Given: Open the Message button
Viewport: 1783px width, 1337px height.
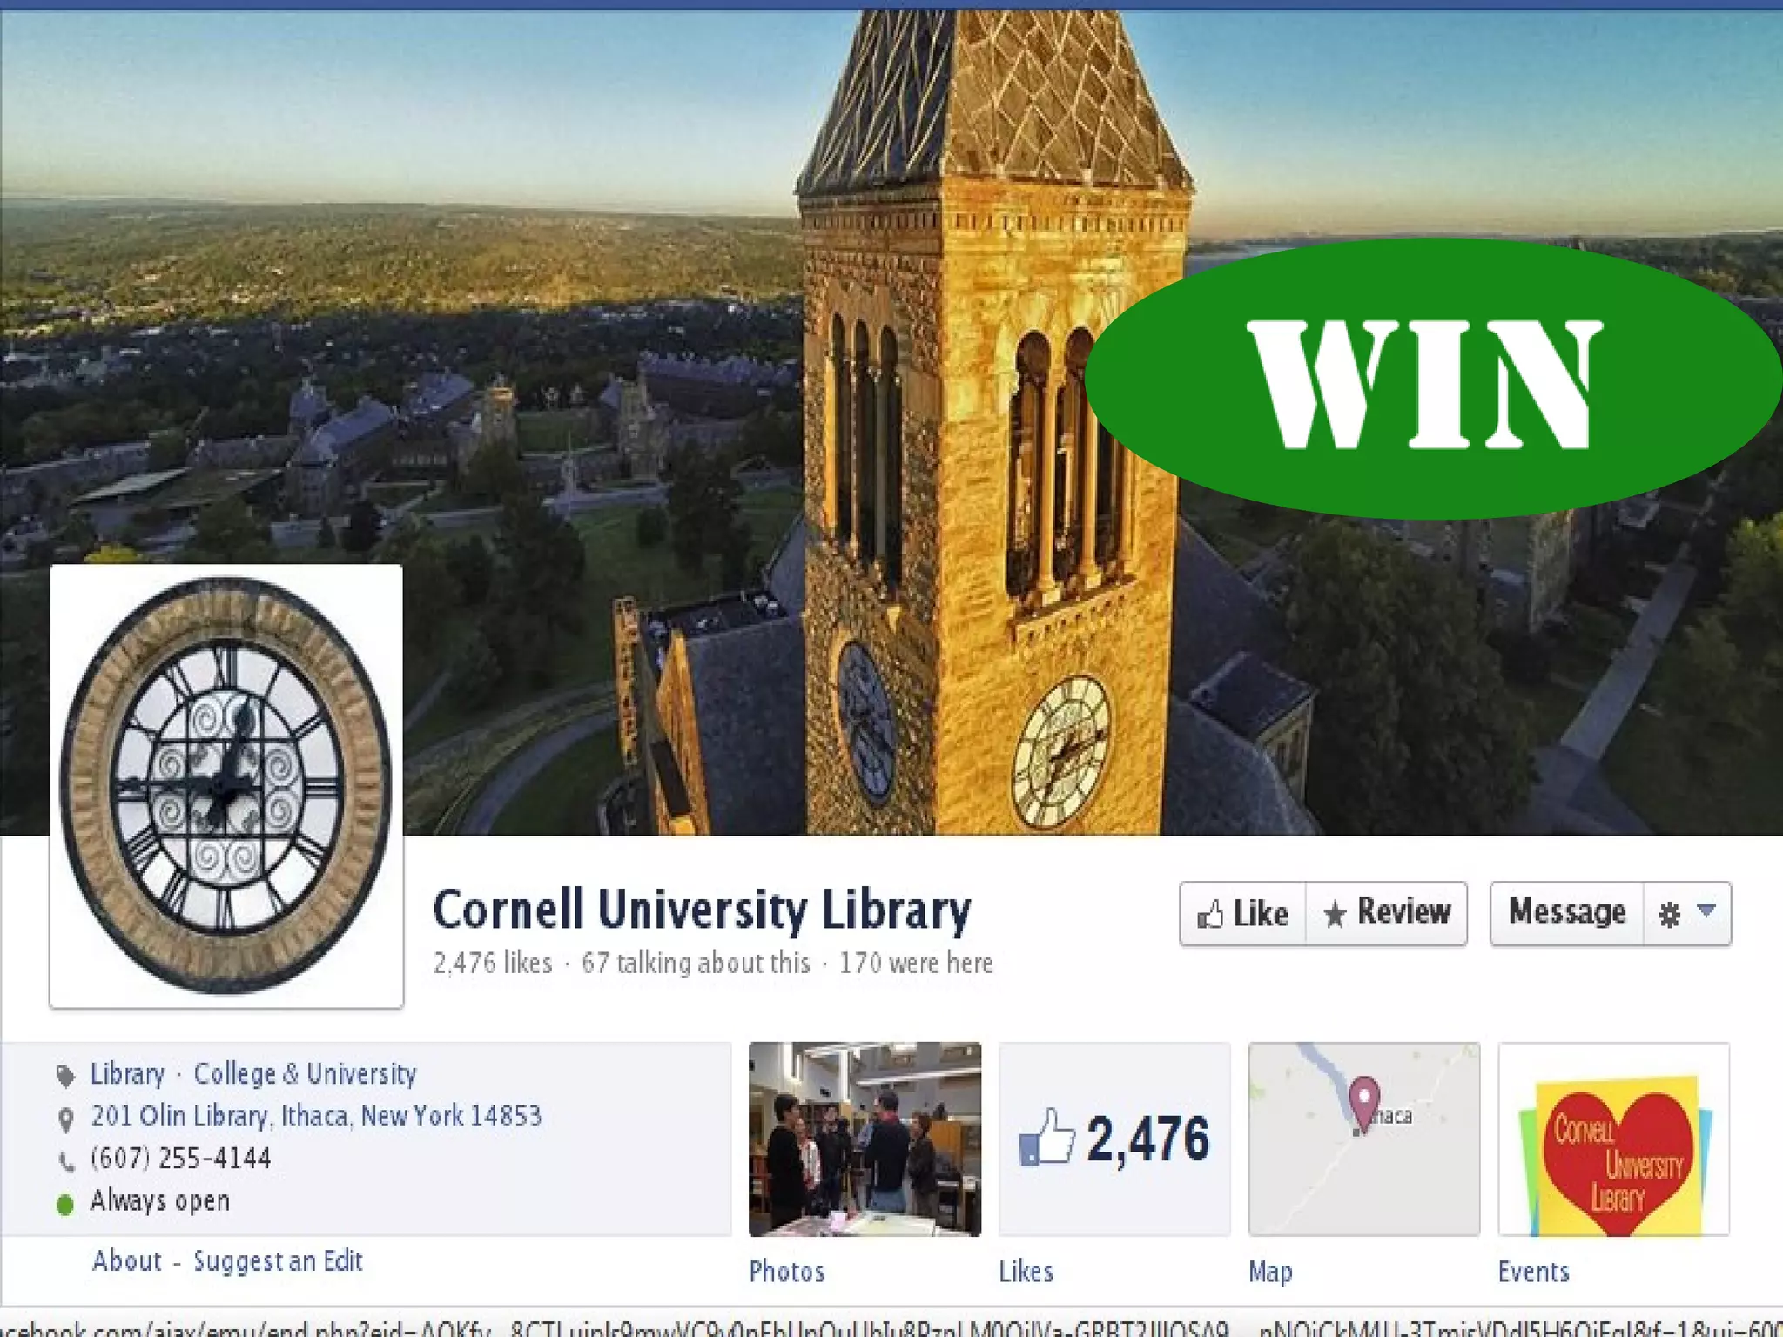Looking at the screenshot, I should (x=1567, y=913).
